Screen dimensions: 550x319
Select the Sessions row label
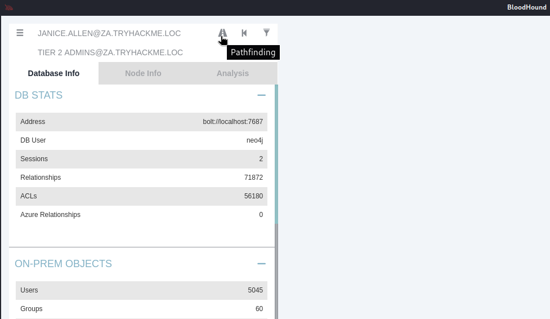(34, 159)
